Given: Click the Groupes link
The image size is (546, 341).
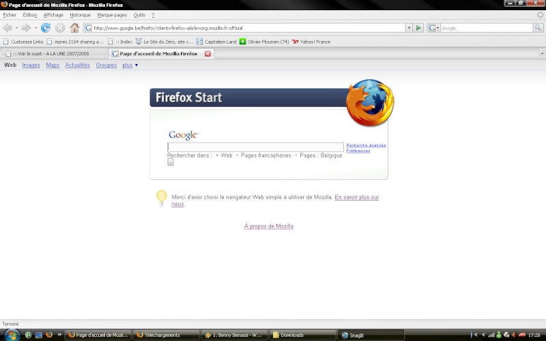Looking at the screenshot, I should pyautogui.click(x=106, y=65).
